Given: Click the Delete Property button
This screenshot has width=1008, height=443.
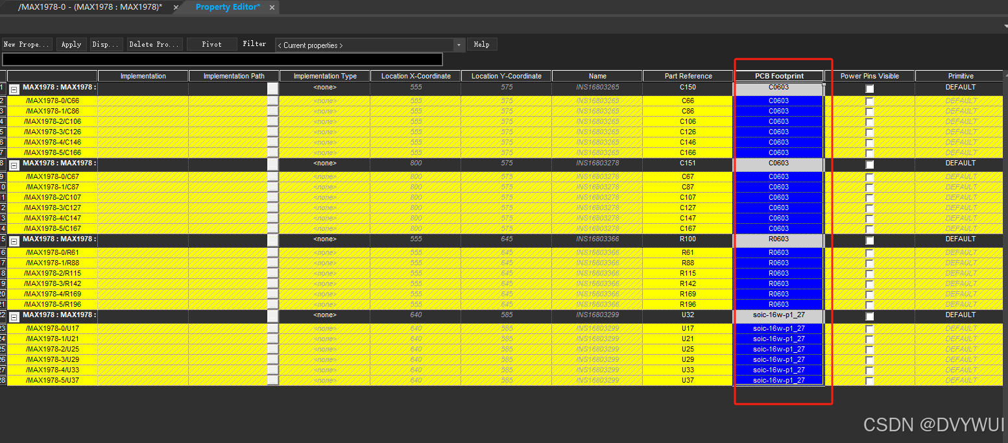Looking at the screenshot, I should coord(154,45).
